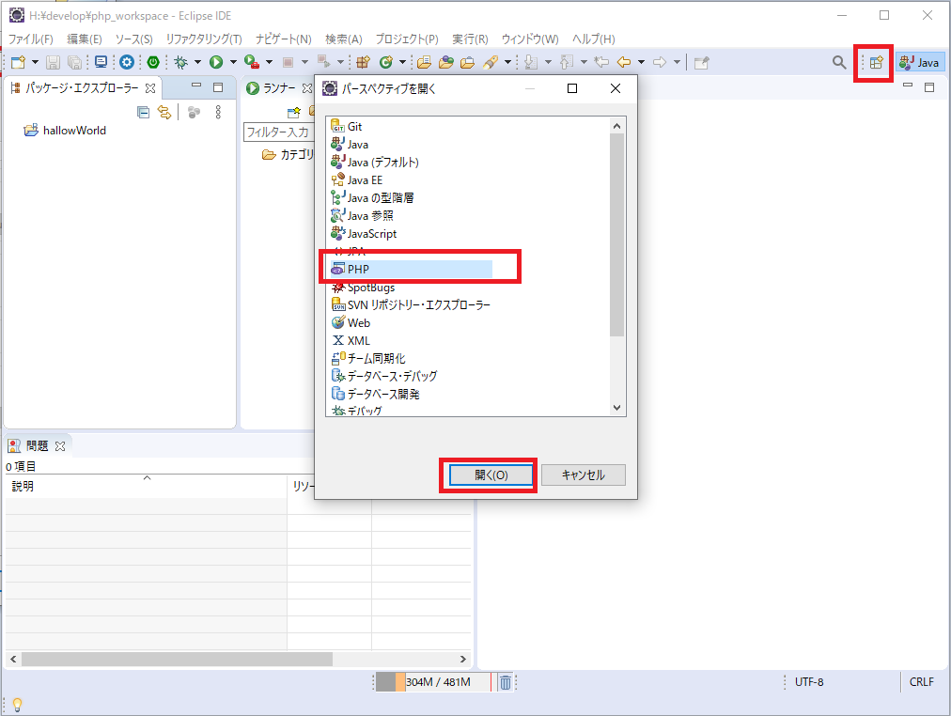
Task: Select the hallowWorld project
Action: tap(65, 131)
